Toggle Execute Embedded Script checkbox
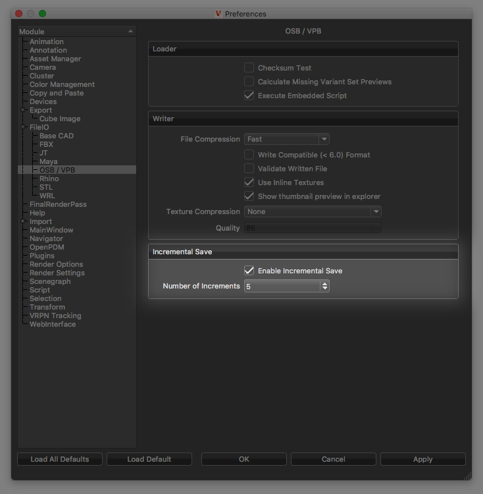Viewport: 483px width, 494px height. (x=249, y=96)
